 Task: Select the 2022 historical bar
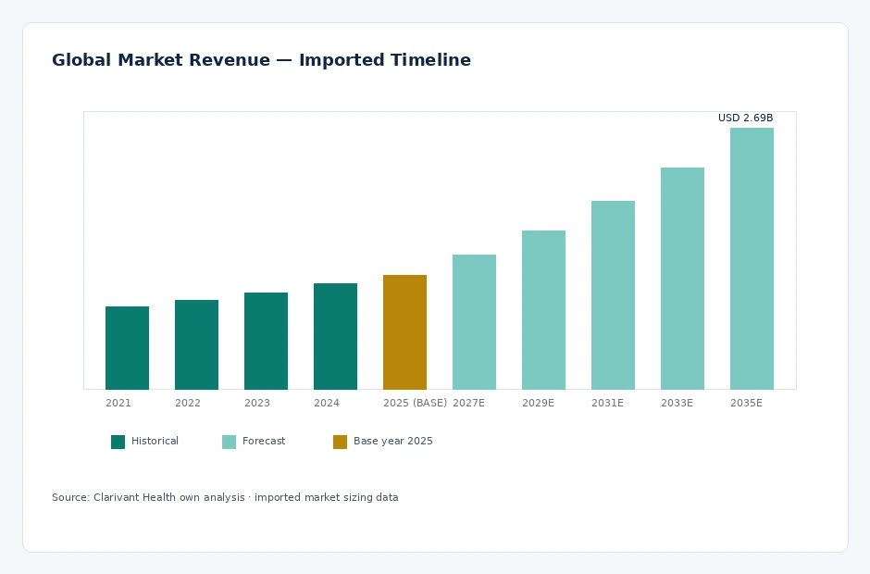click(x=196, y=344)
